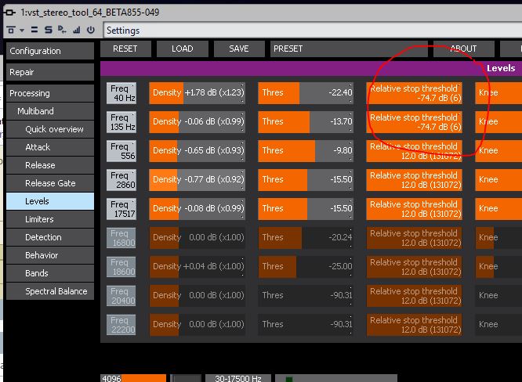Click the dimmed Freq 20400 field
Image resolution: width=522 pixels, height=382 pixels.
[x=121, y=296]
